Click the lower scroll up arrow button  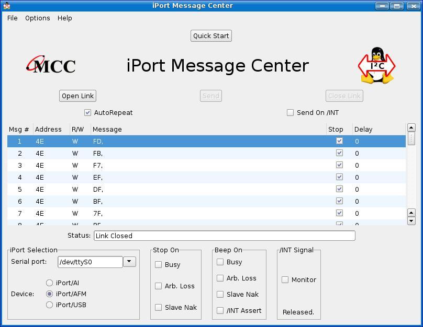tap(411, 213)
